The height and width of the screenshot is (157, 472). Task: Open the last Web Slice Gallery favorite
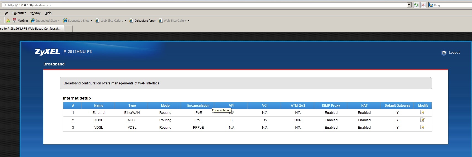tap(173, 21)
